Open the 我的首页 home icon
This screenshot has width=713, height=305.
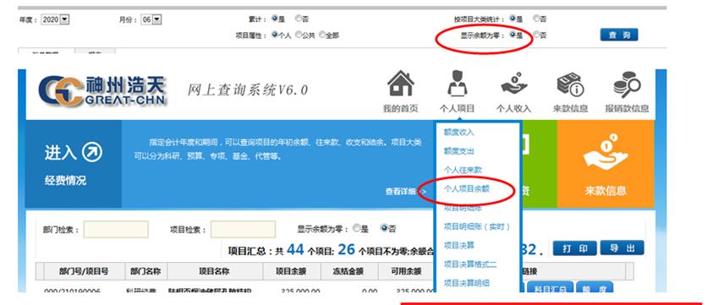tap(400, 84)
